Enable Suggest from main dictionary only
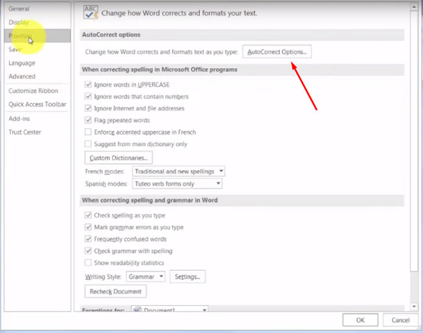423x333 pixels. point(89,143)
